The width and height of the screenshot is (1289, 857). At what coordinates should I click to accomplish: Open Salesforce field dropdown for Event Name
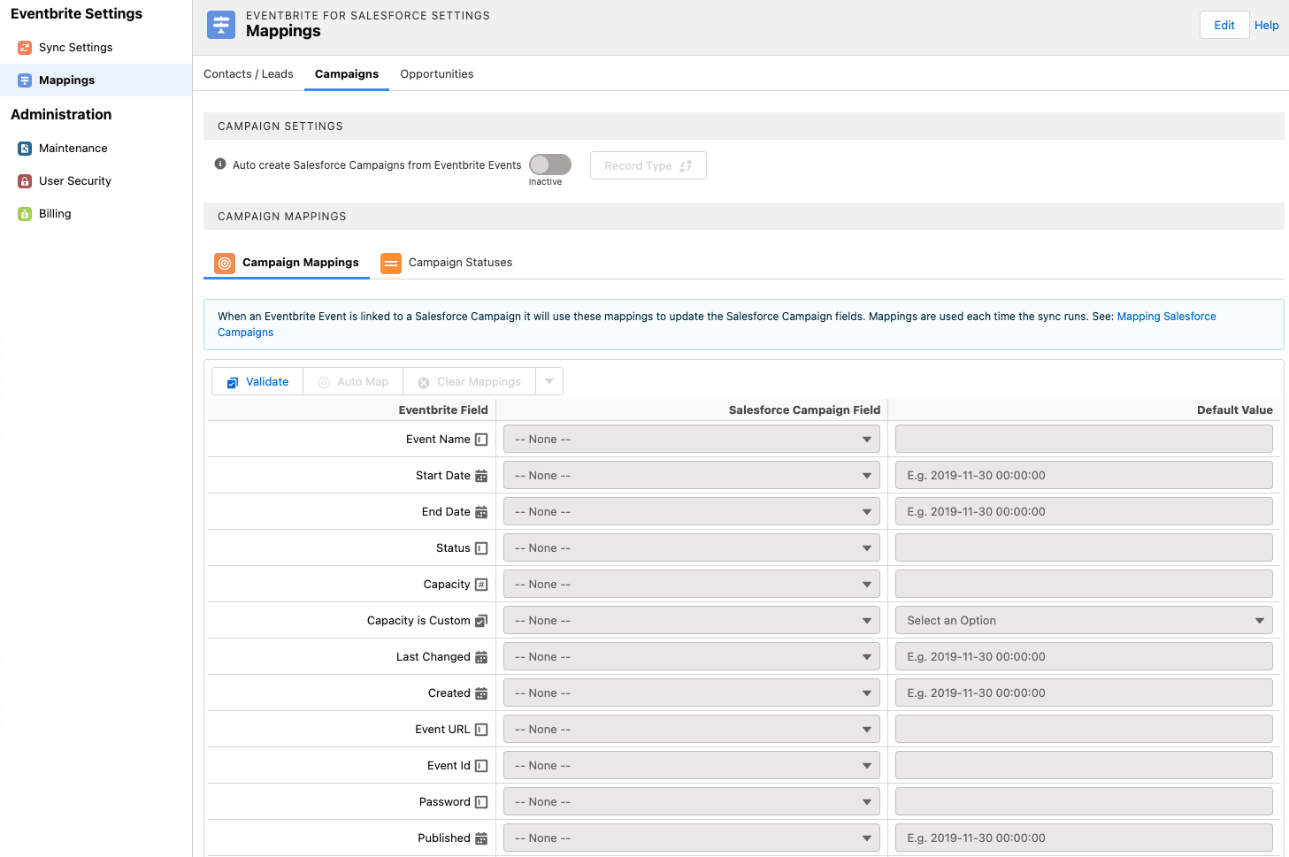tap(692, 440)
